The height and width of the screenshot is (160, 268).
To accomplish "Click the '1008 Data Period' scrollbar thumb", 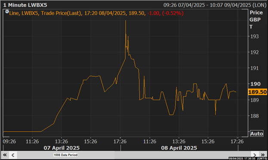I will [x=66, y=155].
